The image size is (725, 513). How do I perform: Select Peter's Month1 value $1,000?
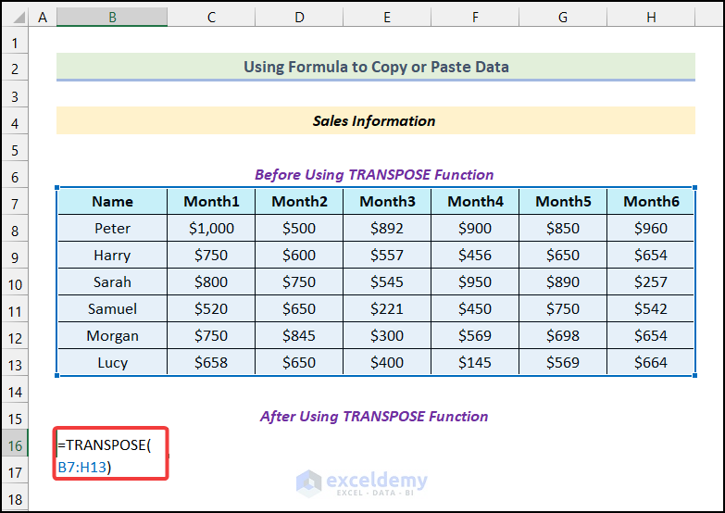[211, 228]
